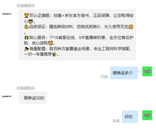156x130 pixels.
Task: Click the GIGABYTE avatar next to 晒单返50的
Action: [x=7, y=96]
